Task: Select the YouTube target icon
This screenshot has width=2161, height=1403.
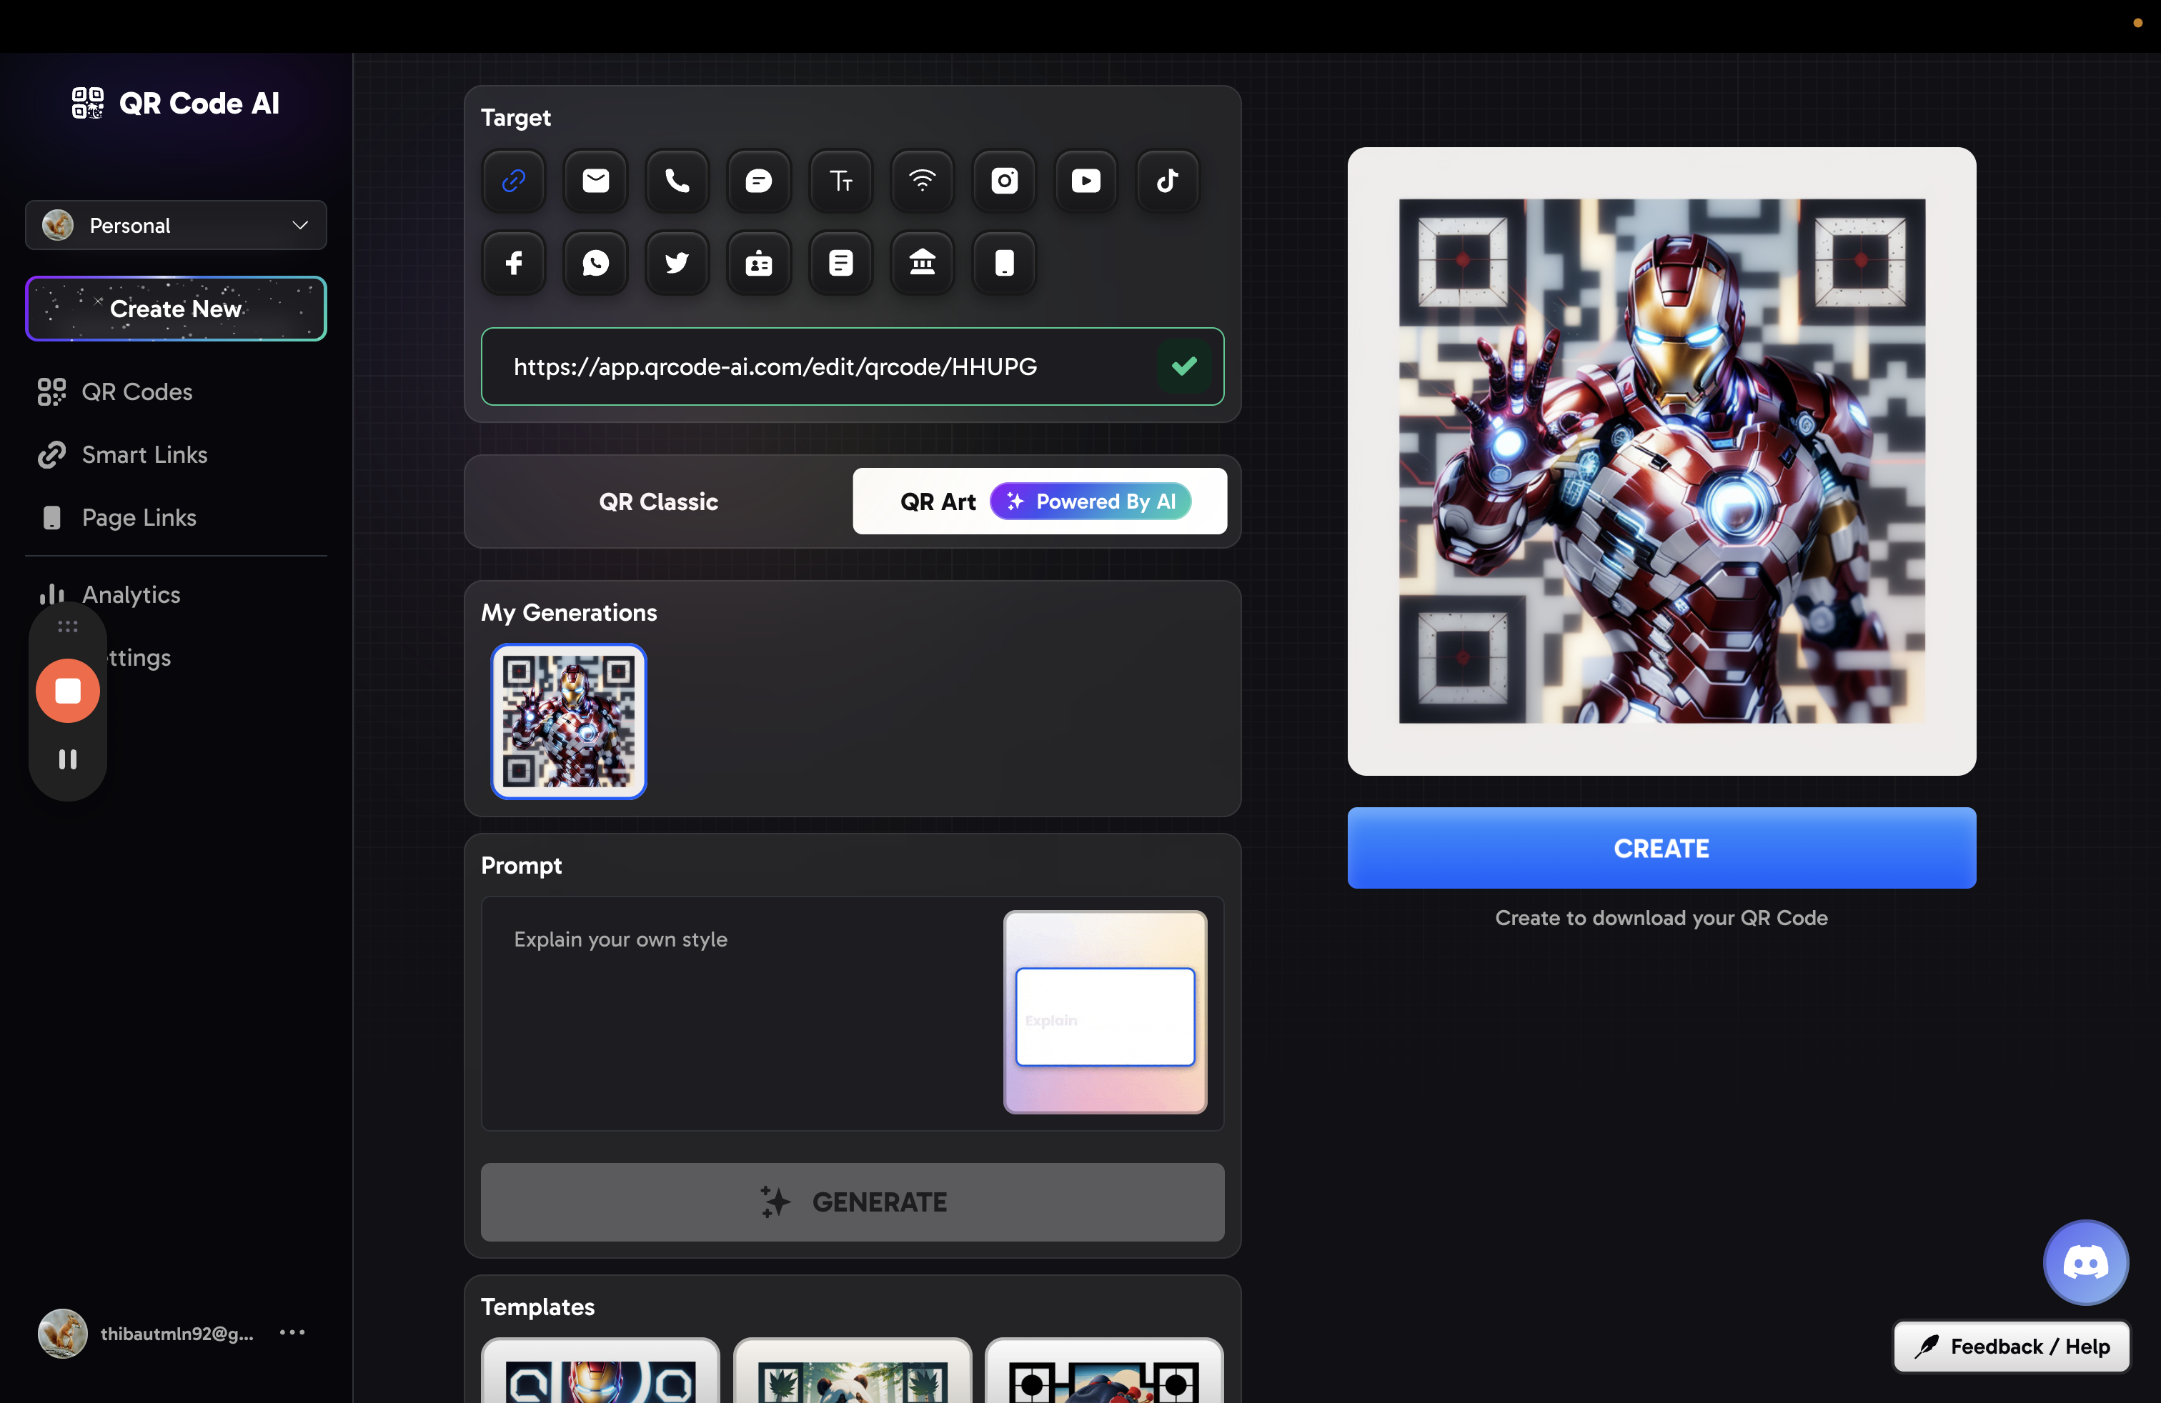Action: coord(1085,181)
